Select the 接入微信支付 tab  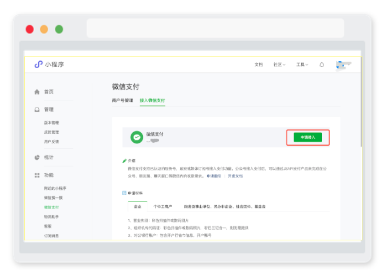[x=152, y=100]
